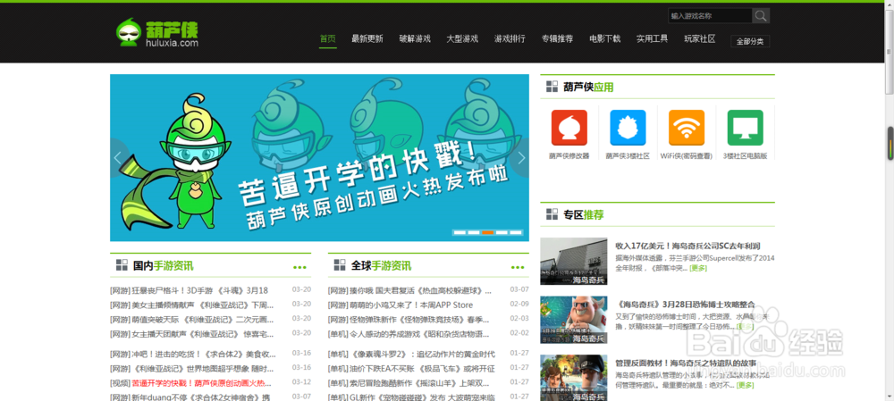Click [更多] under 收入17亿美元 article
Viewport: 894px width, 401px height.
pos(698,268)
